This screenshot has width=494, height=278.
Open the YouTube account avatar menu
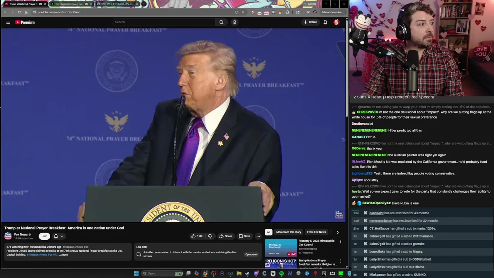(x=337, y=22)
